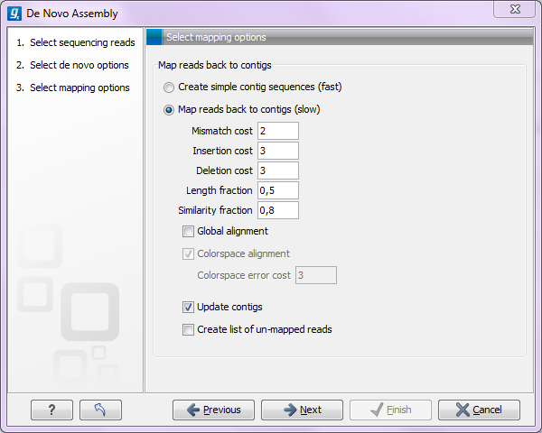
Task: Click the reset arrow button
Action: coord(100,410)
